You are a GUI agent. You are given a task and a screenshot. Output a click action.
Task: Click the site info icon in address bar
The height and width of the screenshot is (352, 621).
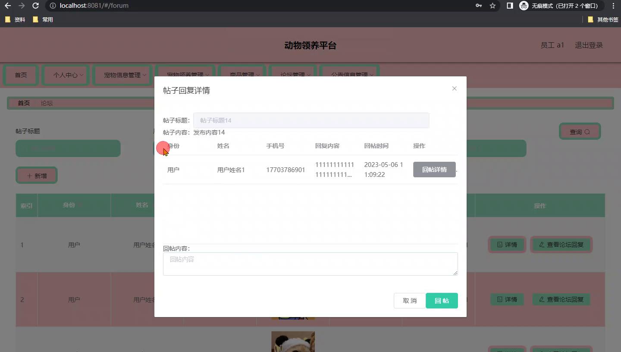[x=53, y=6]
